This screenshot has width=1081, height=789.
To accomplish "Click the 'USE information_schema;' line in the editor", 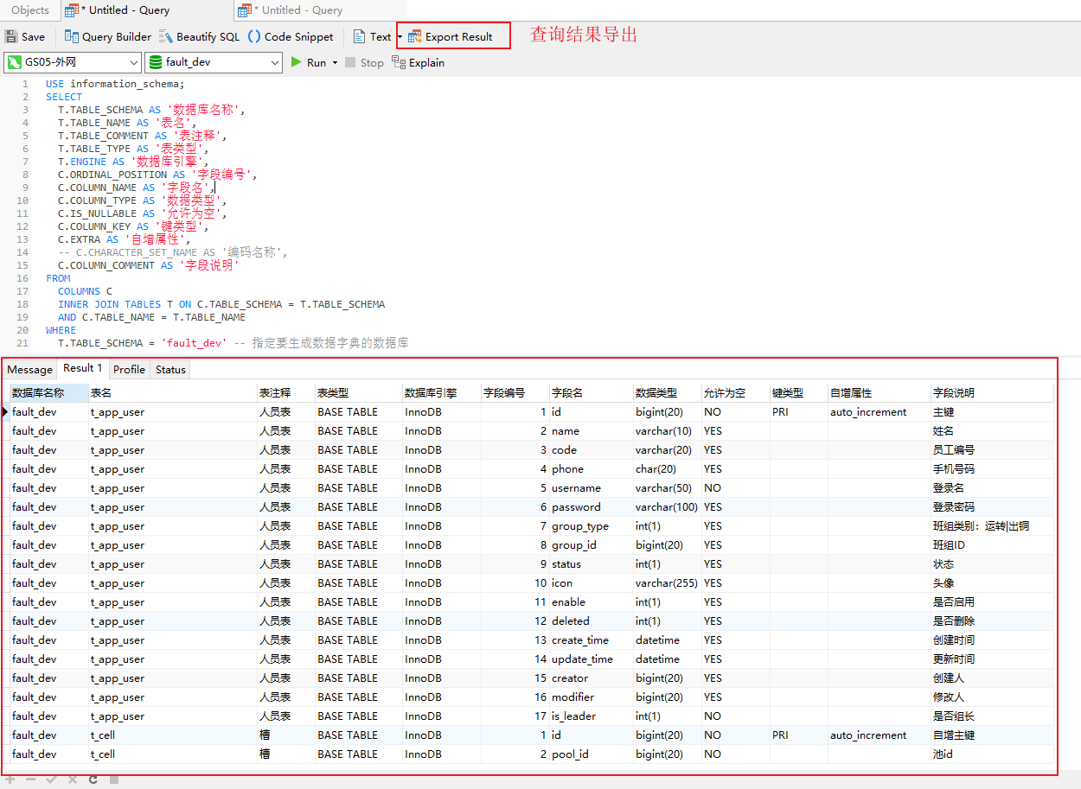I will coord(115,84).
